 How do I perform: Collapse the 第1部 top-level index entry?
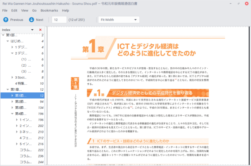tap(3, 35)
